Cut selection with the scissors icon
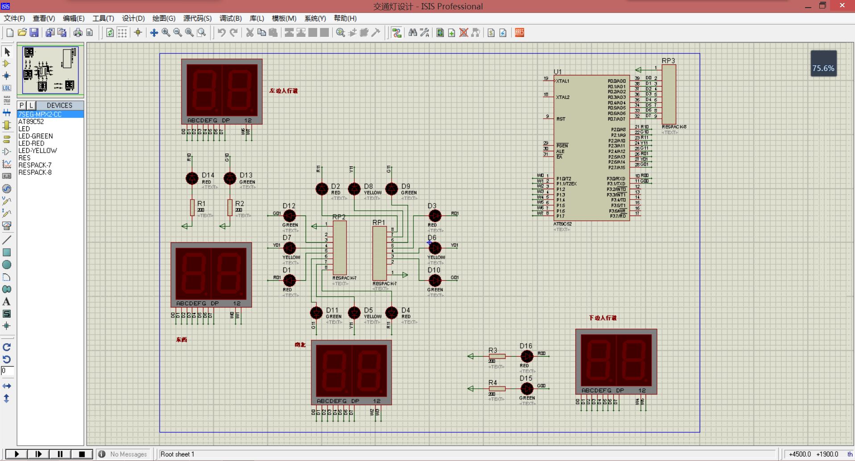This screenshot has height=461, width=855. click(250, 33)
